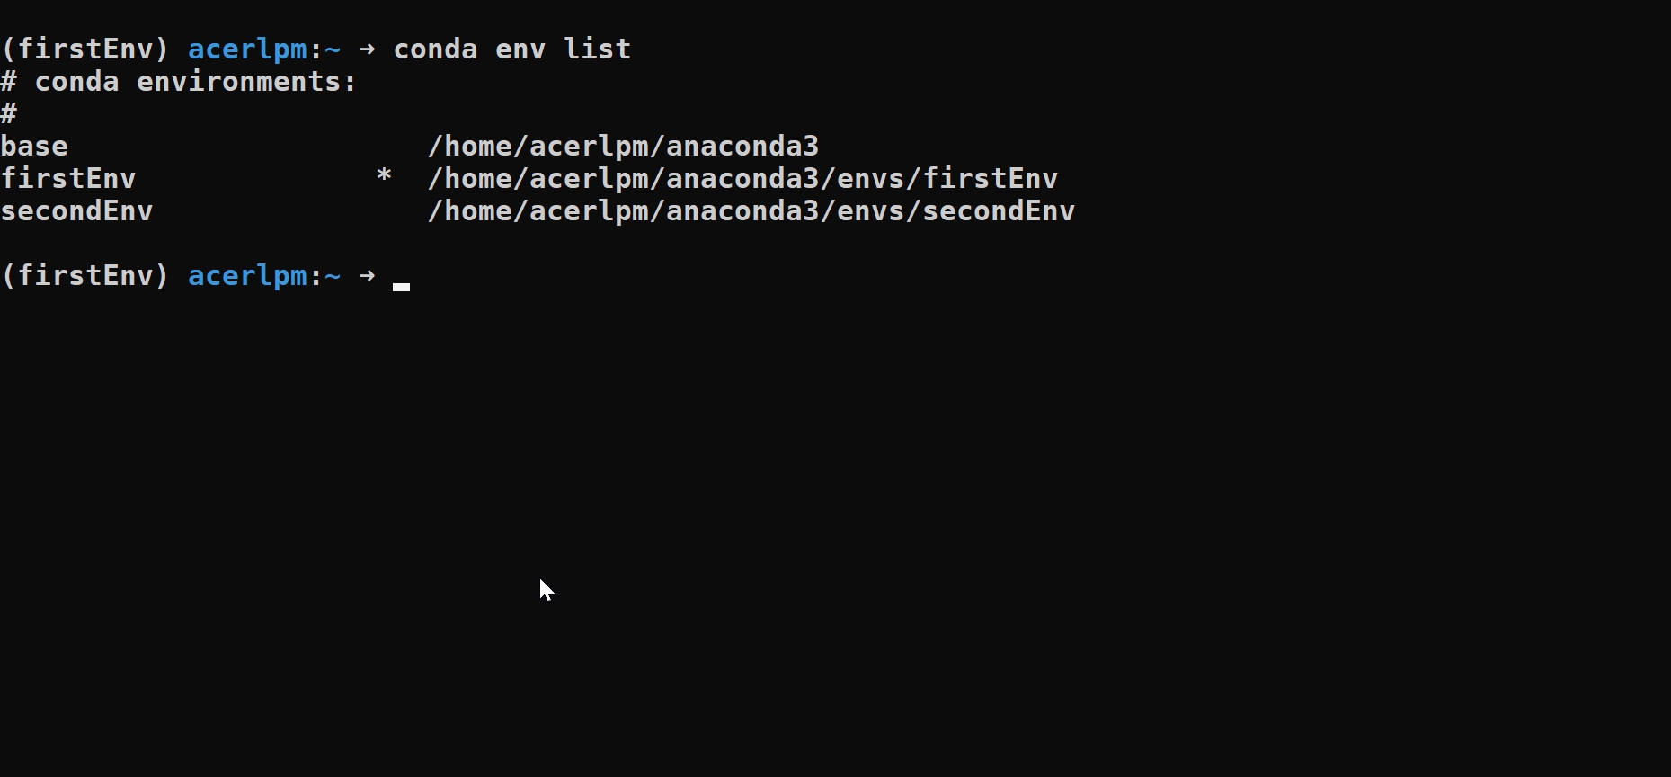Click the firstEnv environment name in list
The image size is (1671, 777).
click(68, 178)
